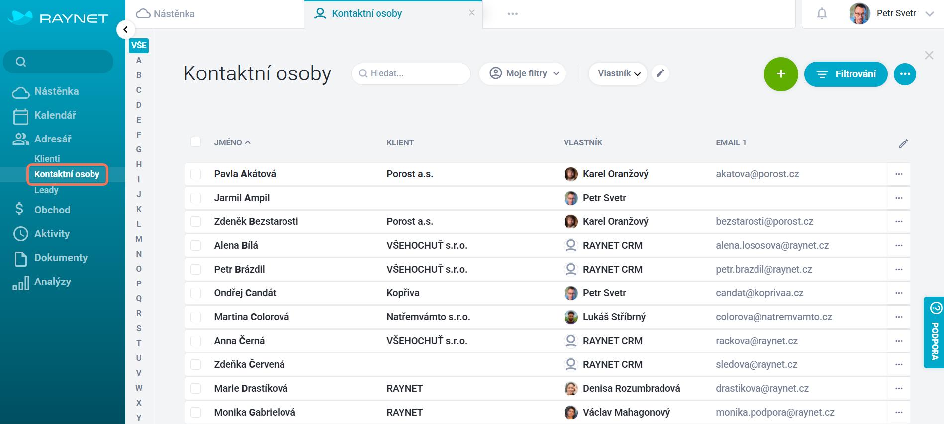Image resolution: width=944 pixels, height=424 pixels.
Task: Show all contacts with VŠE filter
Action: pos(139,45)
